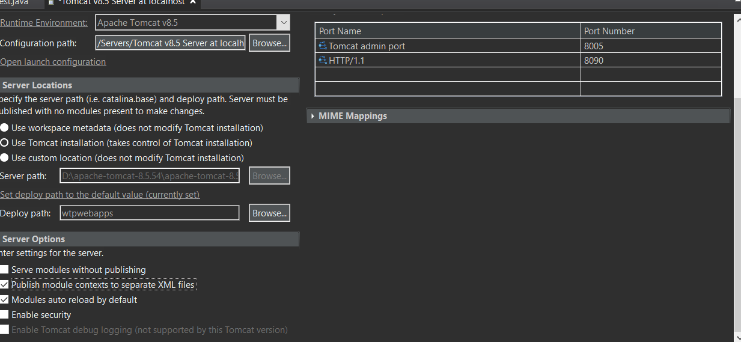Click port number 8005 cell
The image size is (741, 342).
[x=651, y=46]
